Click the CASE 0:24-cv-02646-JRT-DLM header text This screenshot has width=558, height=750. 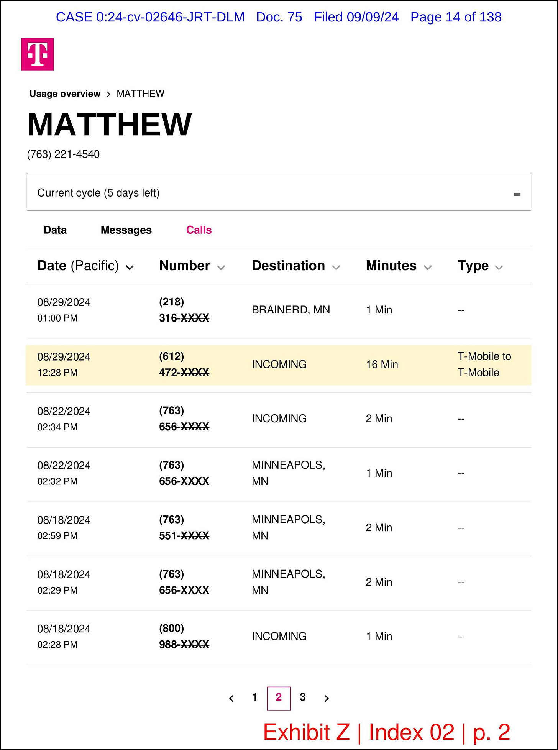(150, 17)
